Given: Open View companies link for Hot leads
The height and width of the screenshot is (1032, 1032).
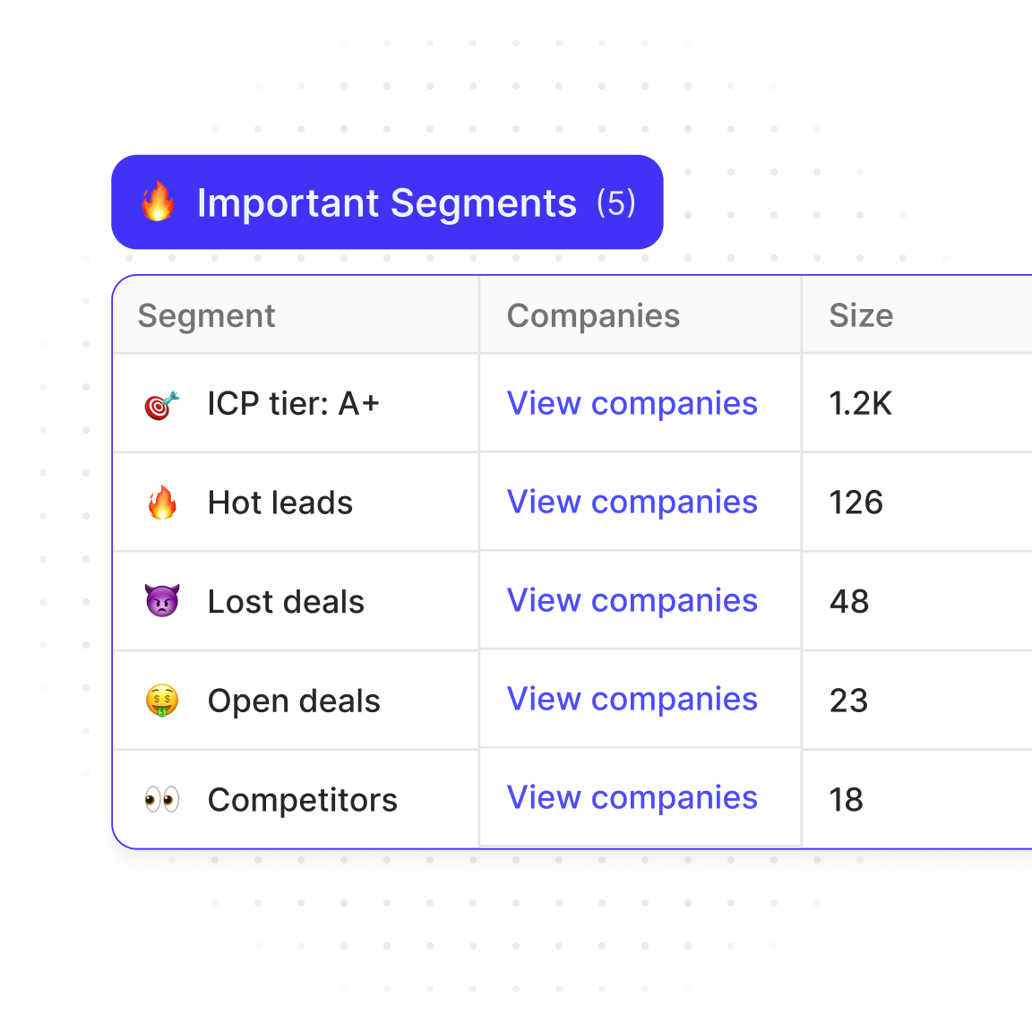Looking at the screenshot, I should tap(632, 503).
